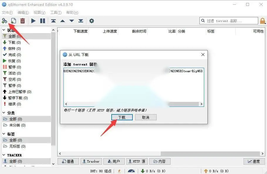Open options with the gear icon

point(92,21)
